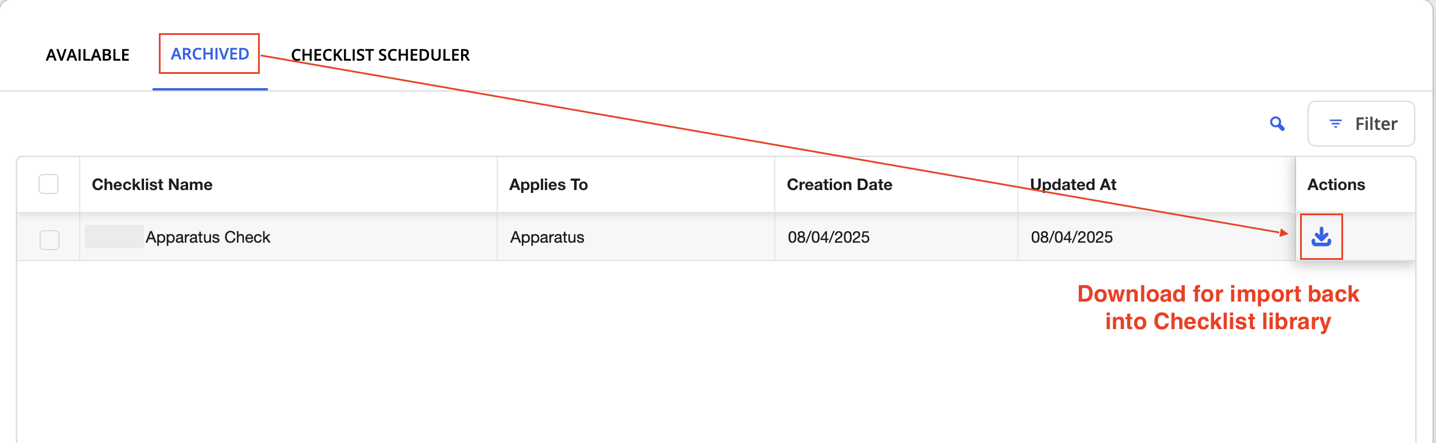This screenshot has height=443, width=1436.
Task: Download the archived Apparatus Check checklist
Action: click(1321, 236)
